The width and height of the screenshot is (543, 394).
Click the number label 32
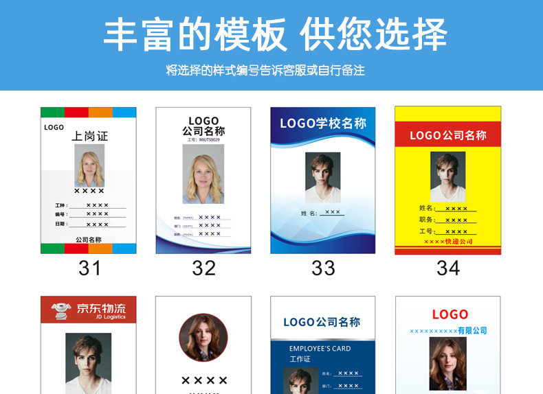tap(204, 268)
